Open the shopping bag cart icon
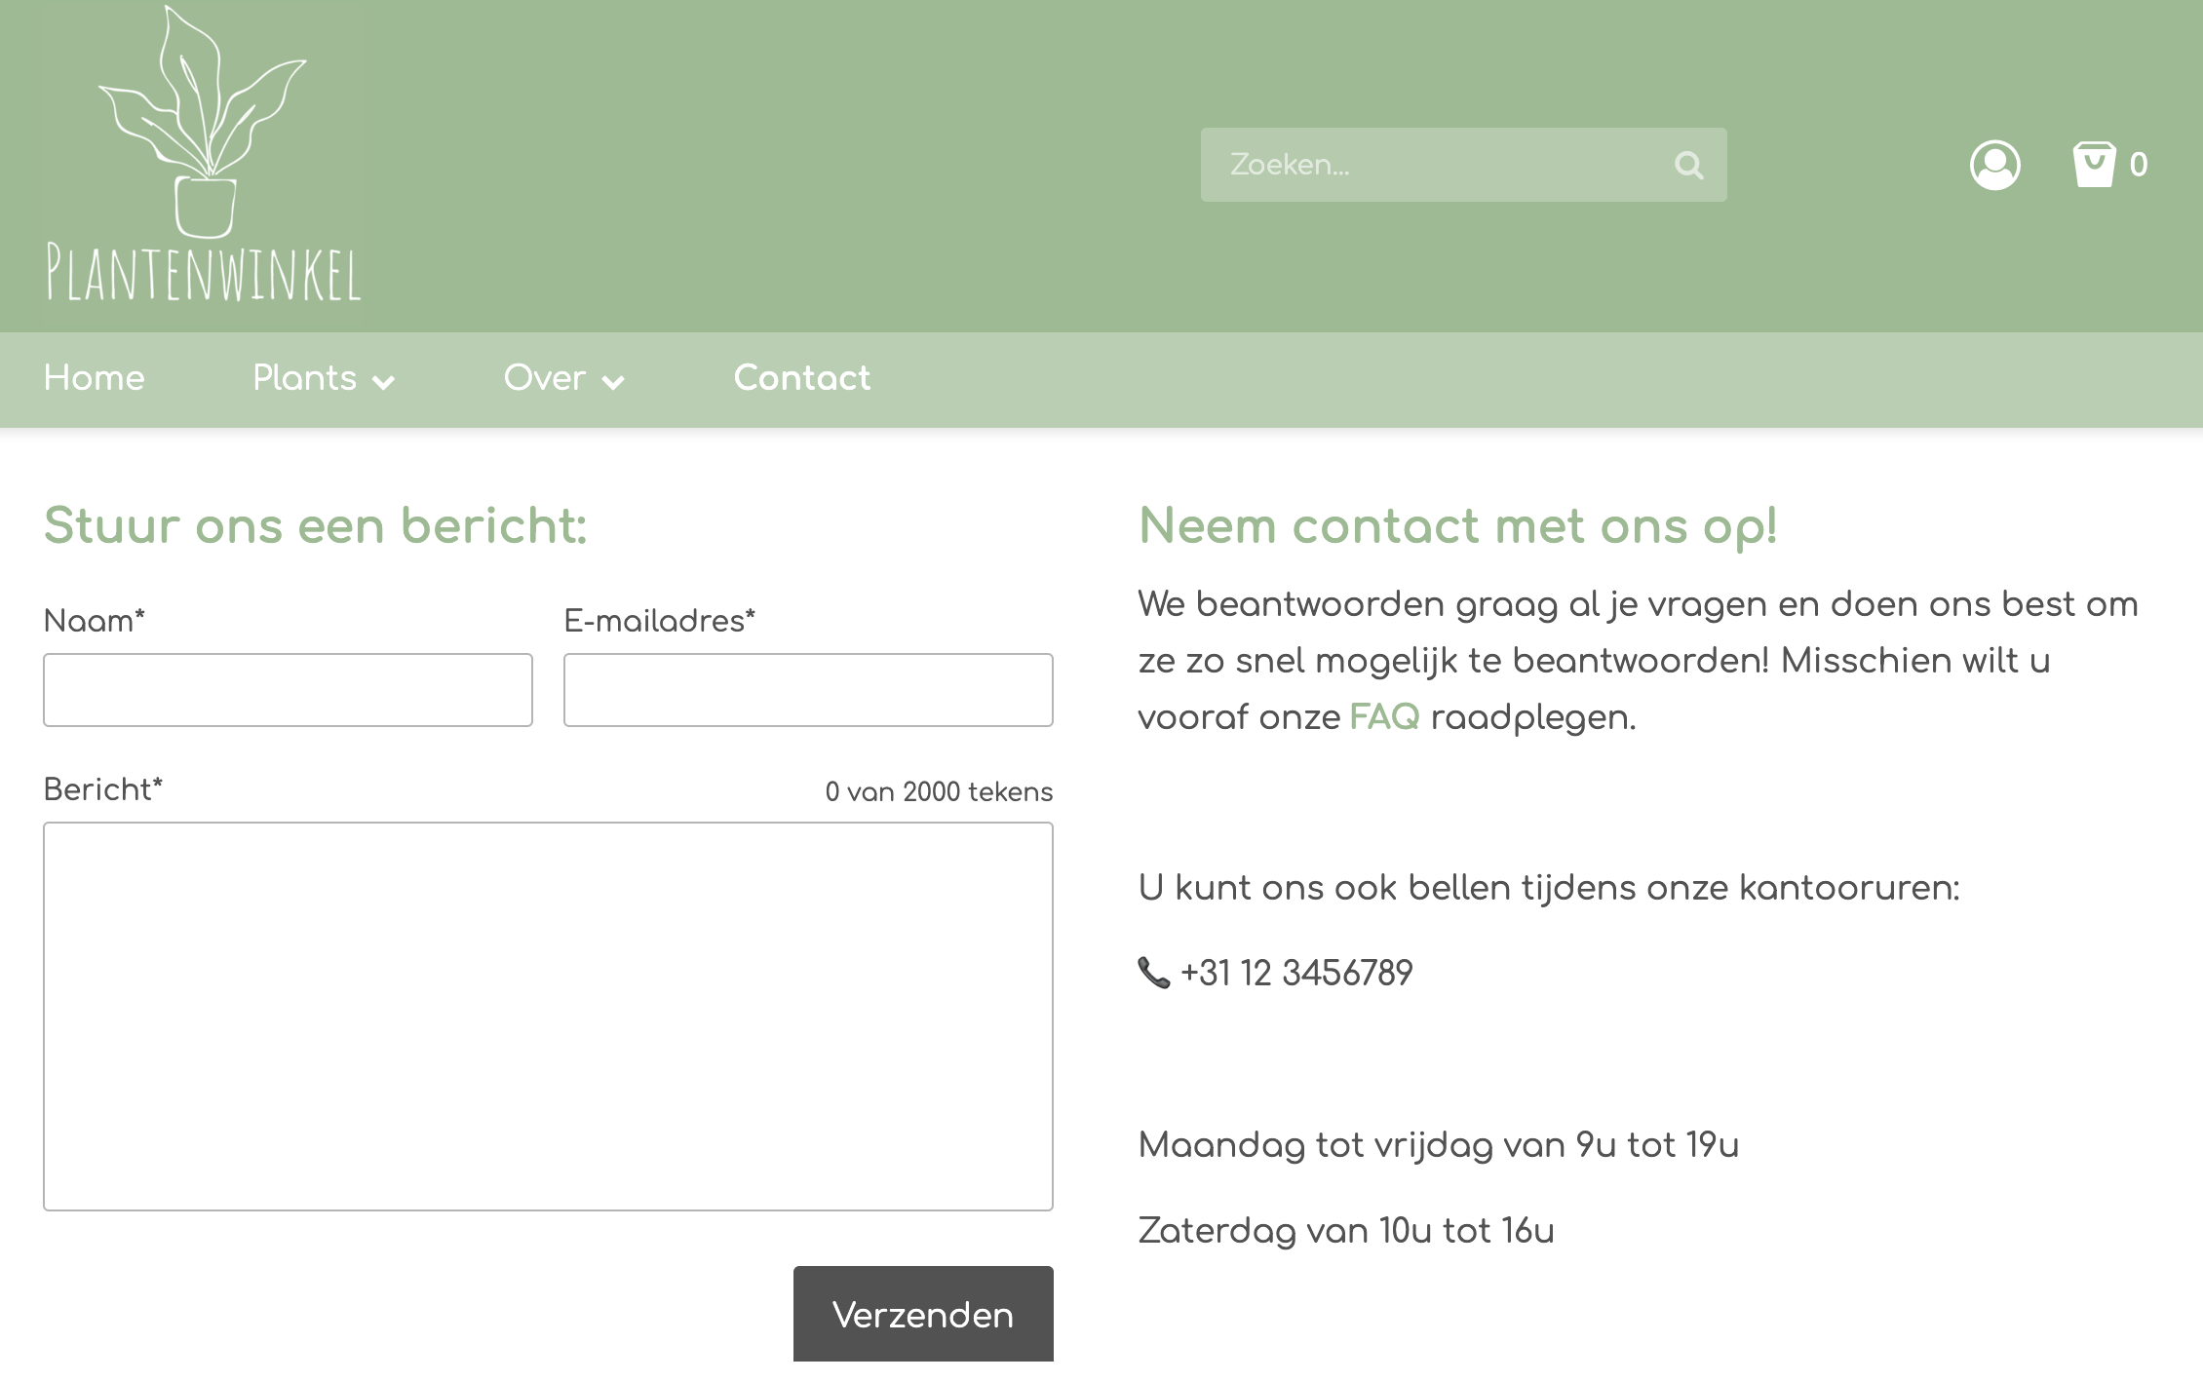 pyautogui.click(x=2093, y=165)
